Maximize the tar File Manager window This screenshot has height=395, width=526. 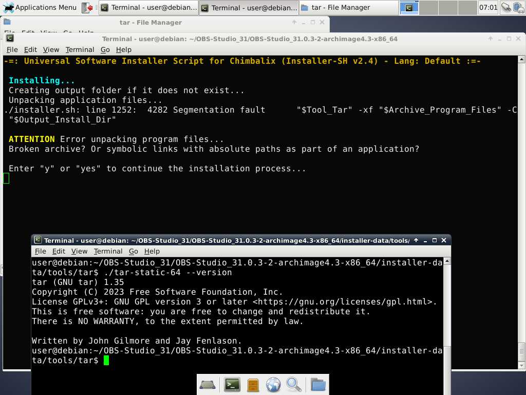pos(313,22)
